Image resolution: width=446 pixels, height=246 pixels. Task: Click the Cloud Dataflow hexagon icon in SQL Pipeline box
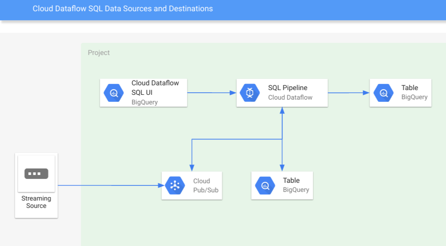pos(250,93)
